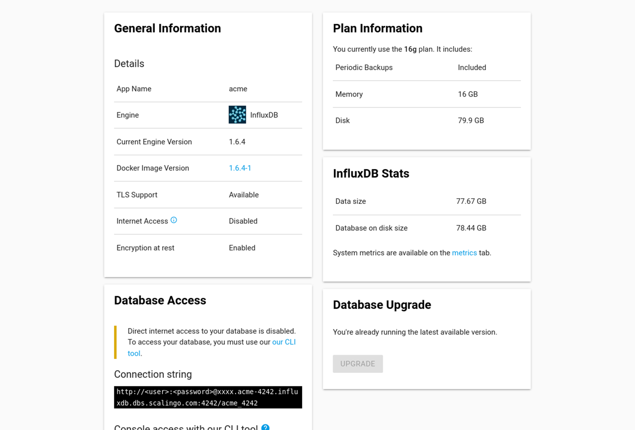This screenshot has width=635, height=430.
Task: Open the metrics tab link
Action: (464, 253)
